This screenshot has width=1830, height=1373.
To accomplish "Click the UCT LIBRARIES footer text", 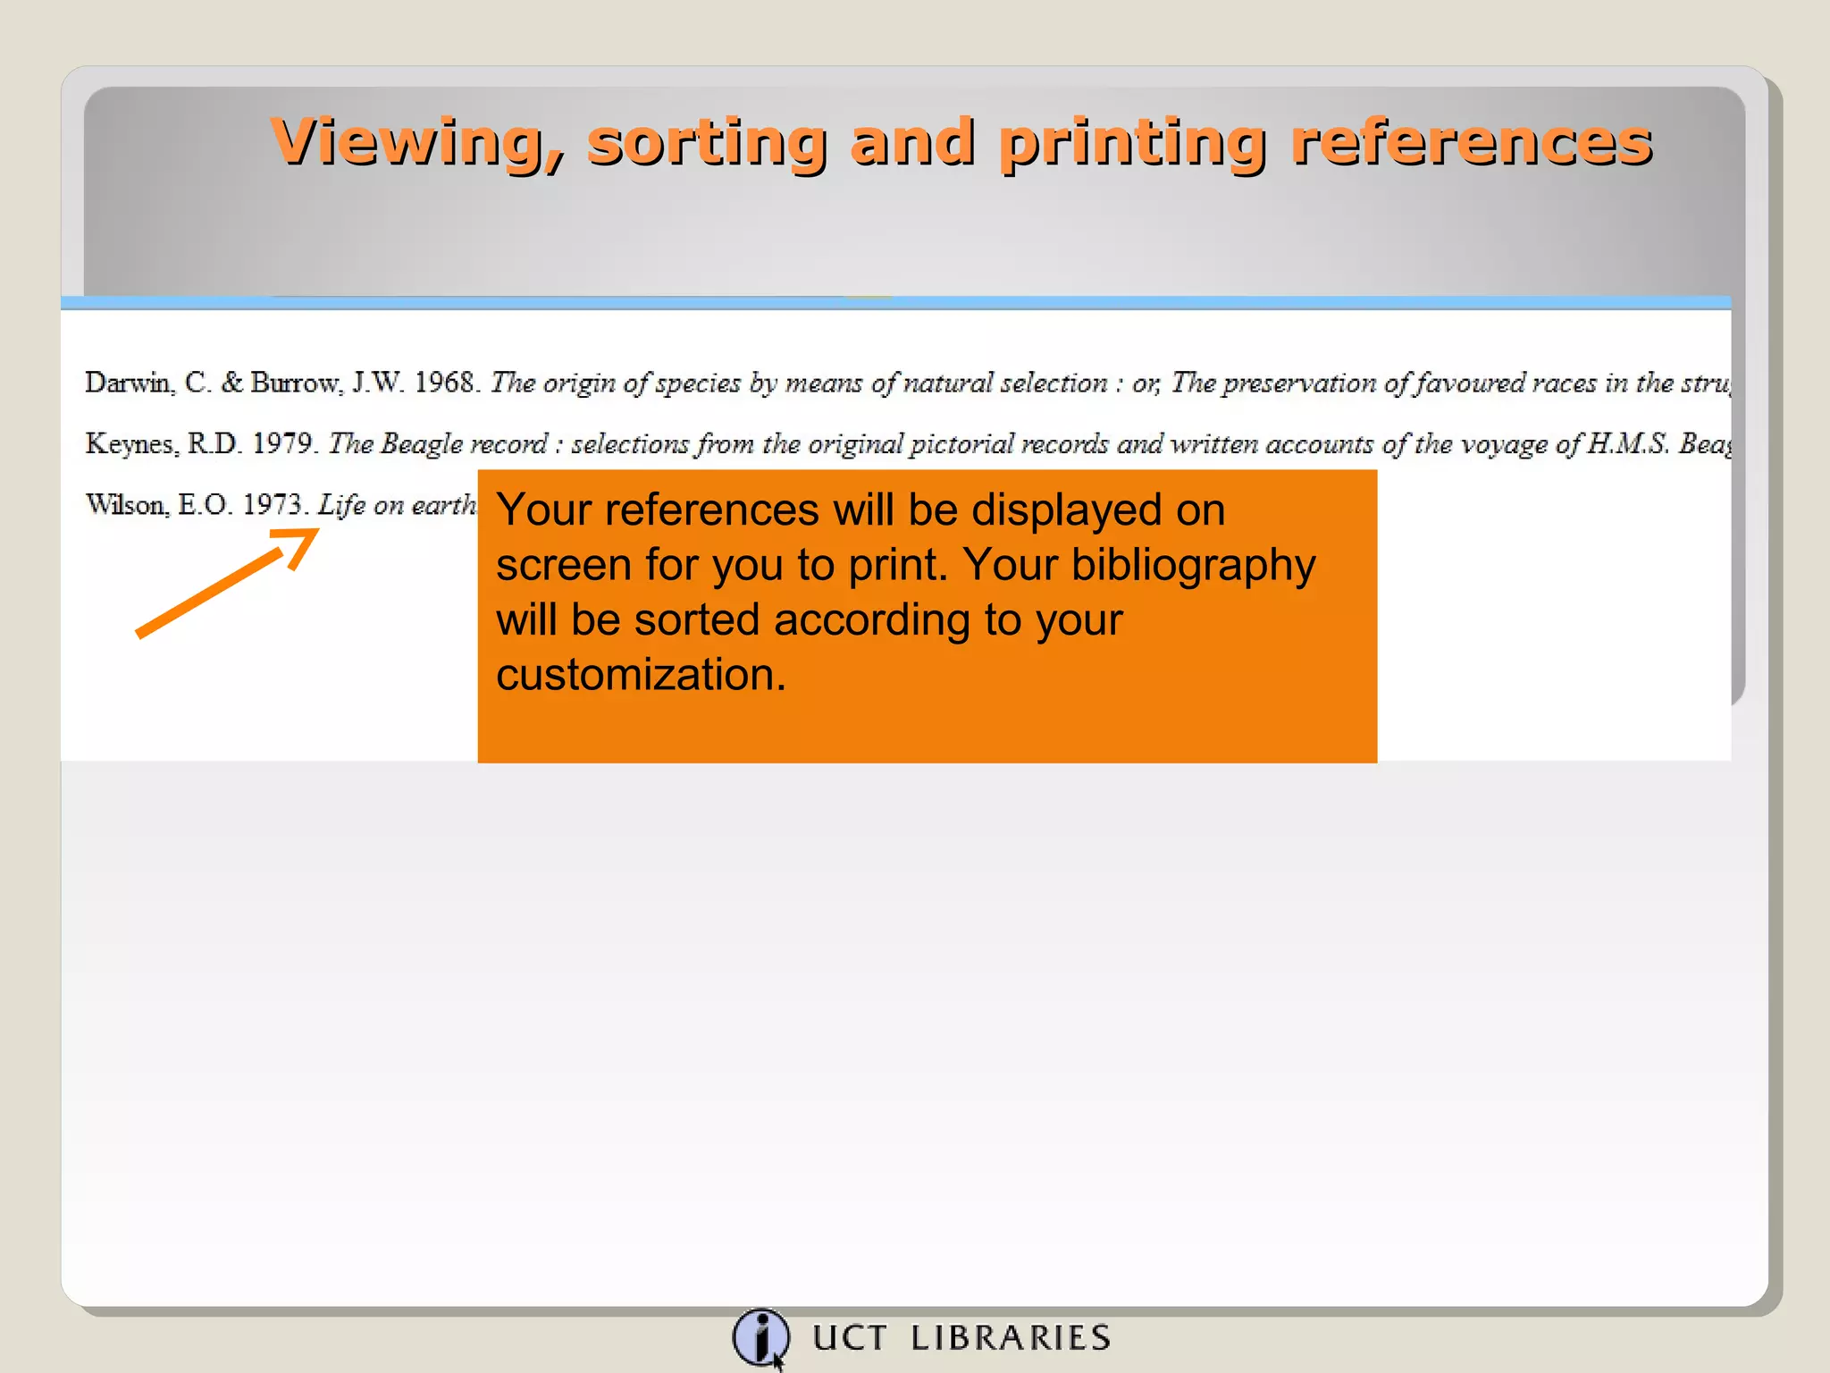I will [x=962, y=1338].
